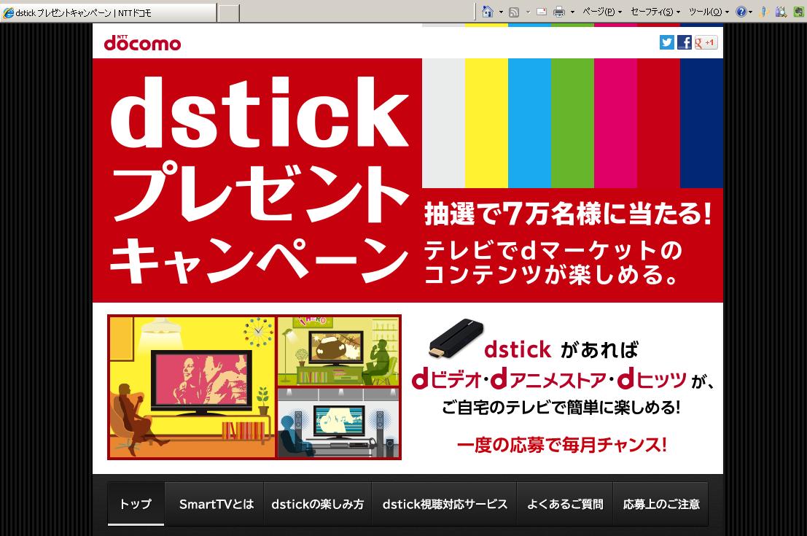The height and width of the screenshot is (536, 807).
Task: Click the Google +1 button
Action: coord(706,42)
